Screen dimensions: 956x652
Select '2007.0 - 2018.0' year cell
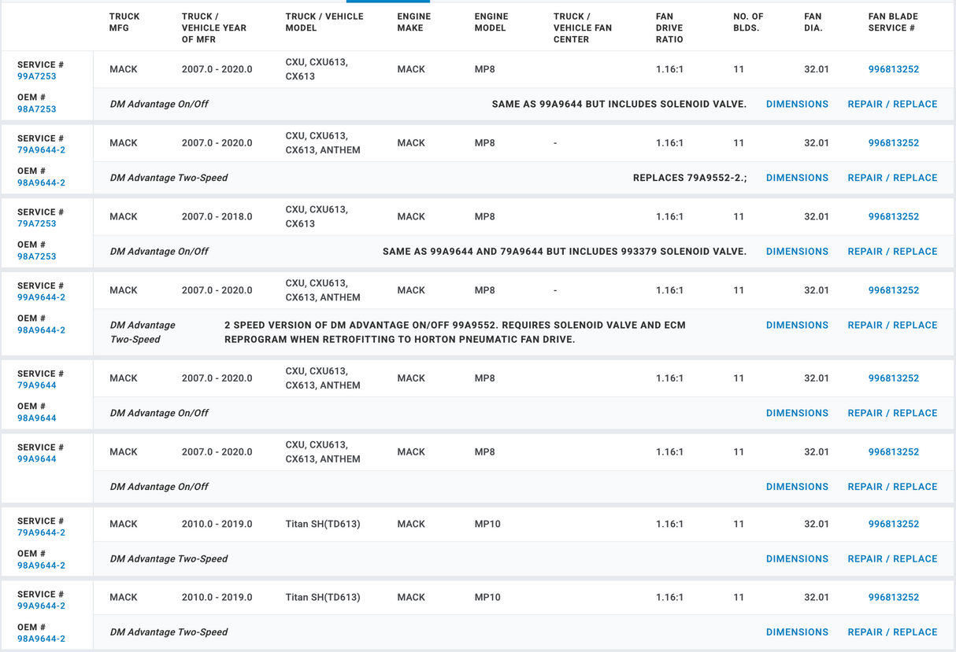(x=217, y=216)
